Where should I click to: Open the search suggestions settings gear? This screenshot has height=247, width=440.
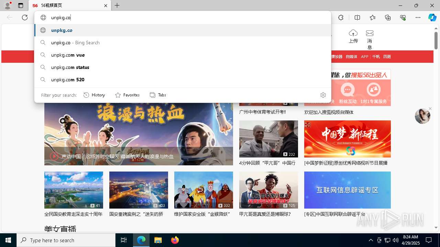pos(323,95)
